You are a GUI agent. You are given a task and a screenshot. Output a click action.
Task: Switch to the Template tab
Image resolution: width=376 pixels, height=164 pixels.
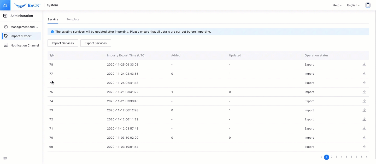73,19
